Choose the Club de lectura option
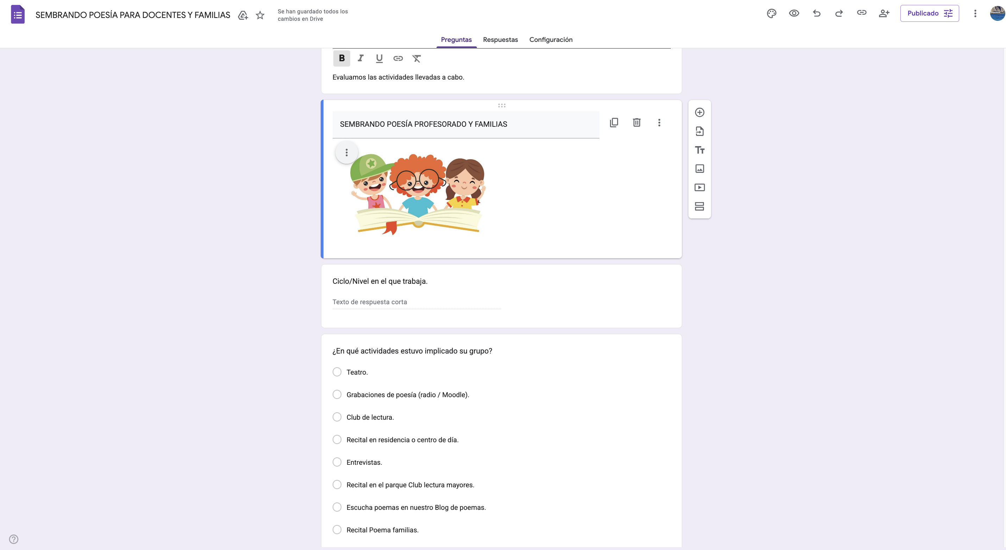1006x550 pixels. pos(337,417)
